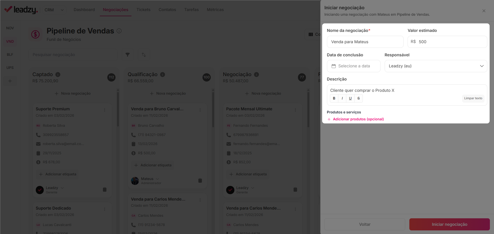Image resolution: width=494 pixels, height=234 pixels.
Task: Click the Iniciar negociação submit button
Action: point(449,224)
